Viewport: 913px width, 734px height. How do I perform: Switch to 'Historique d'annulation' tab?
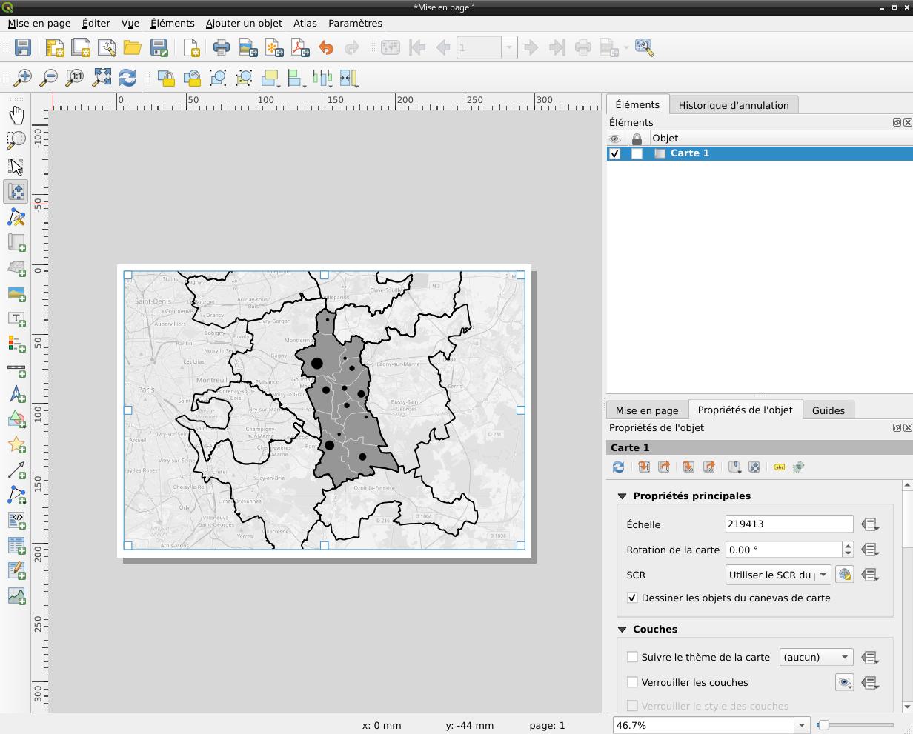(733, 105)
